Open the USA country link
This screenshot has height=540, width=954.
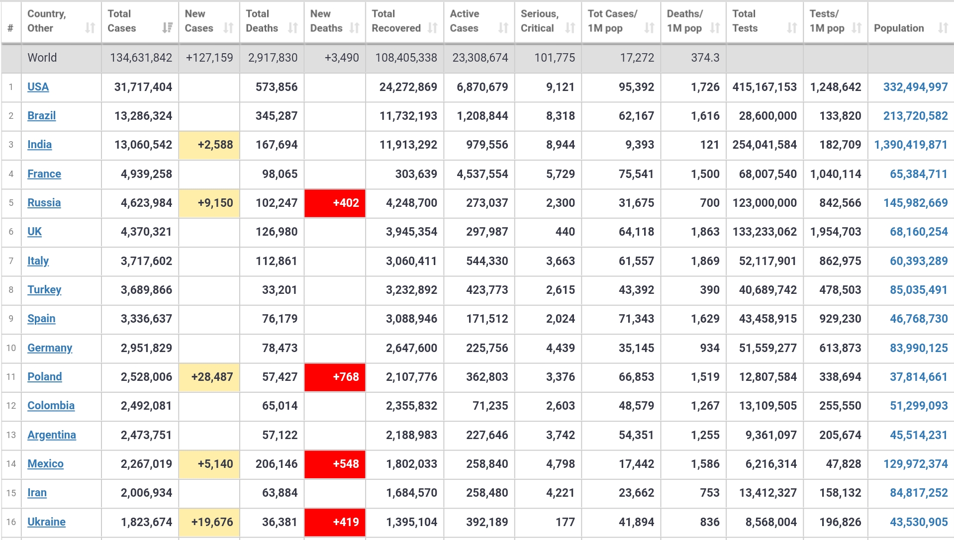38,87
